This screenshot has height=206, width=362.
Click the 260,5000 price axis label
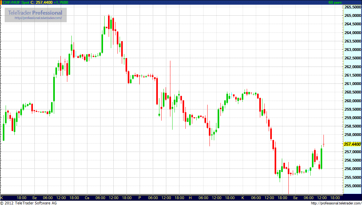[x=353, y=93]
